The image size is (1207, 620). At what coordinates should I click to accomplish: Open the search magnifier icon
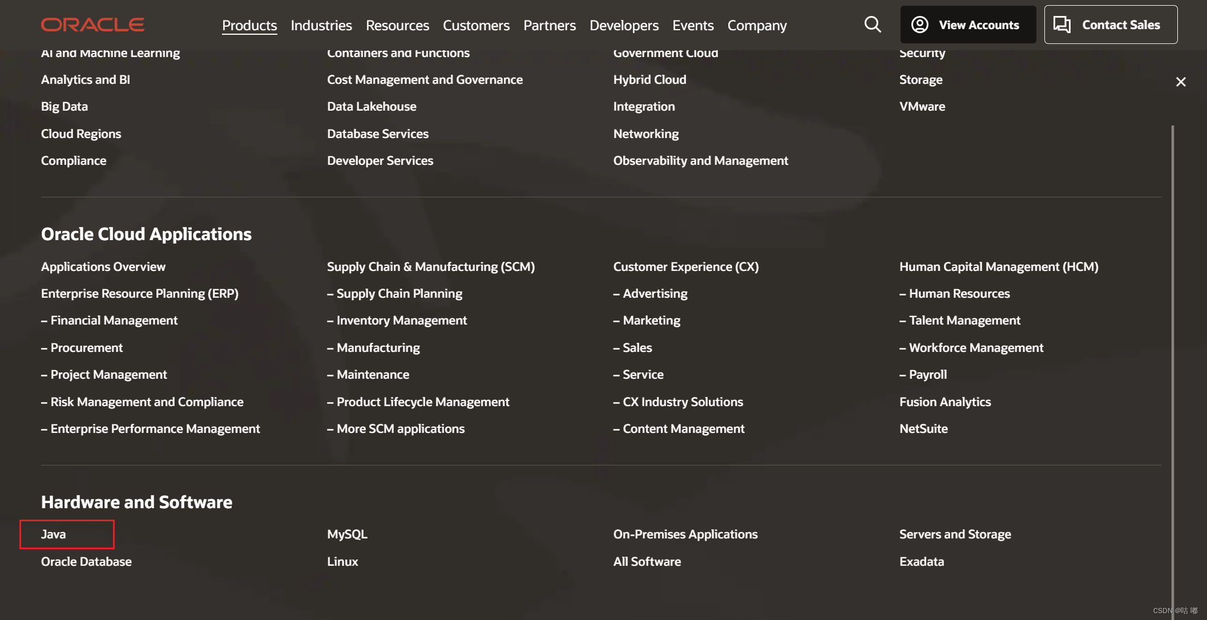(873, 25)
